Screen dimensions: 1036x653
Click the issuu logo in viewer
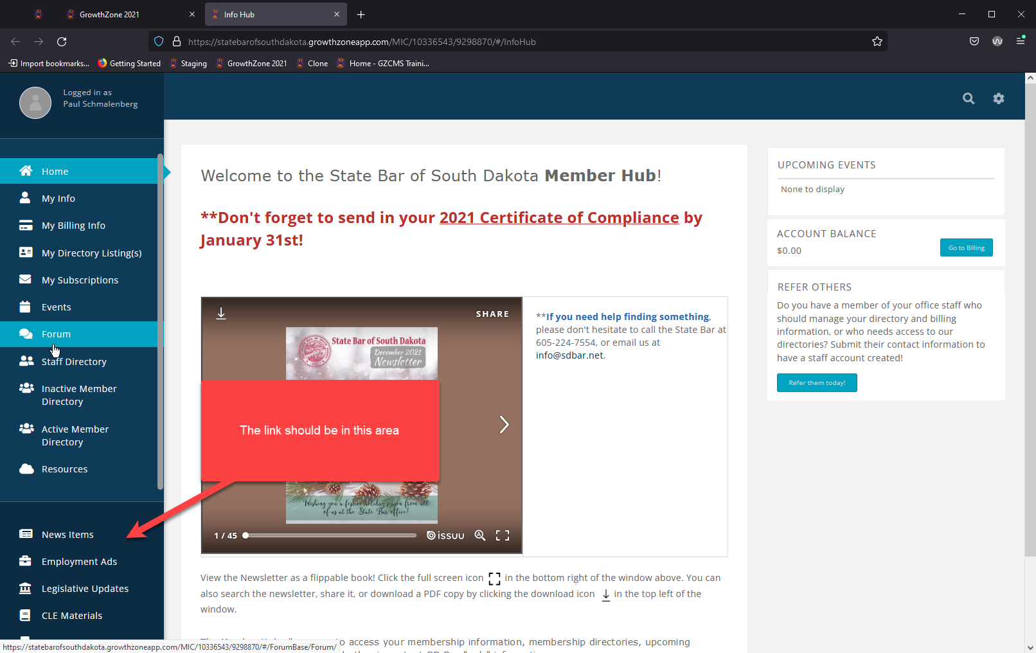click(x=445, y=535)
